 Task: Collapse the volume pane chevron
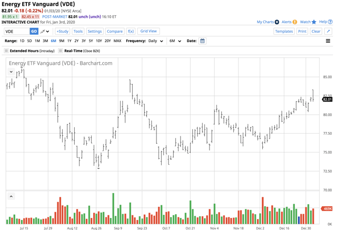pos(11,196)
